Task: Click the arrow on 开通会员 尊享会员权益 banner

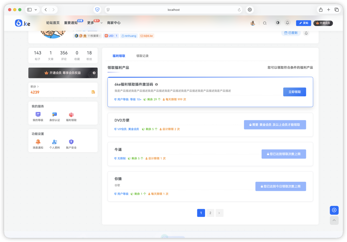Action: (x=94, y=73)
